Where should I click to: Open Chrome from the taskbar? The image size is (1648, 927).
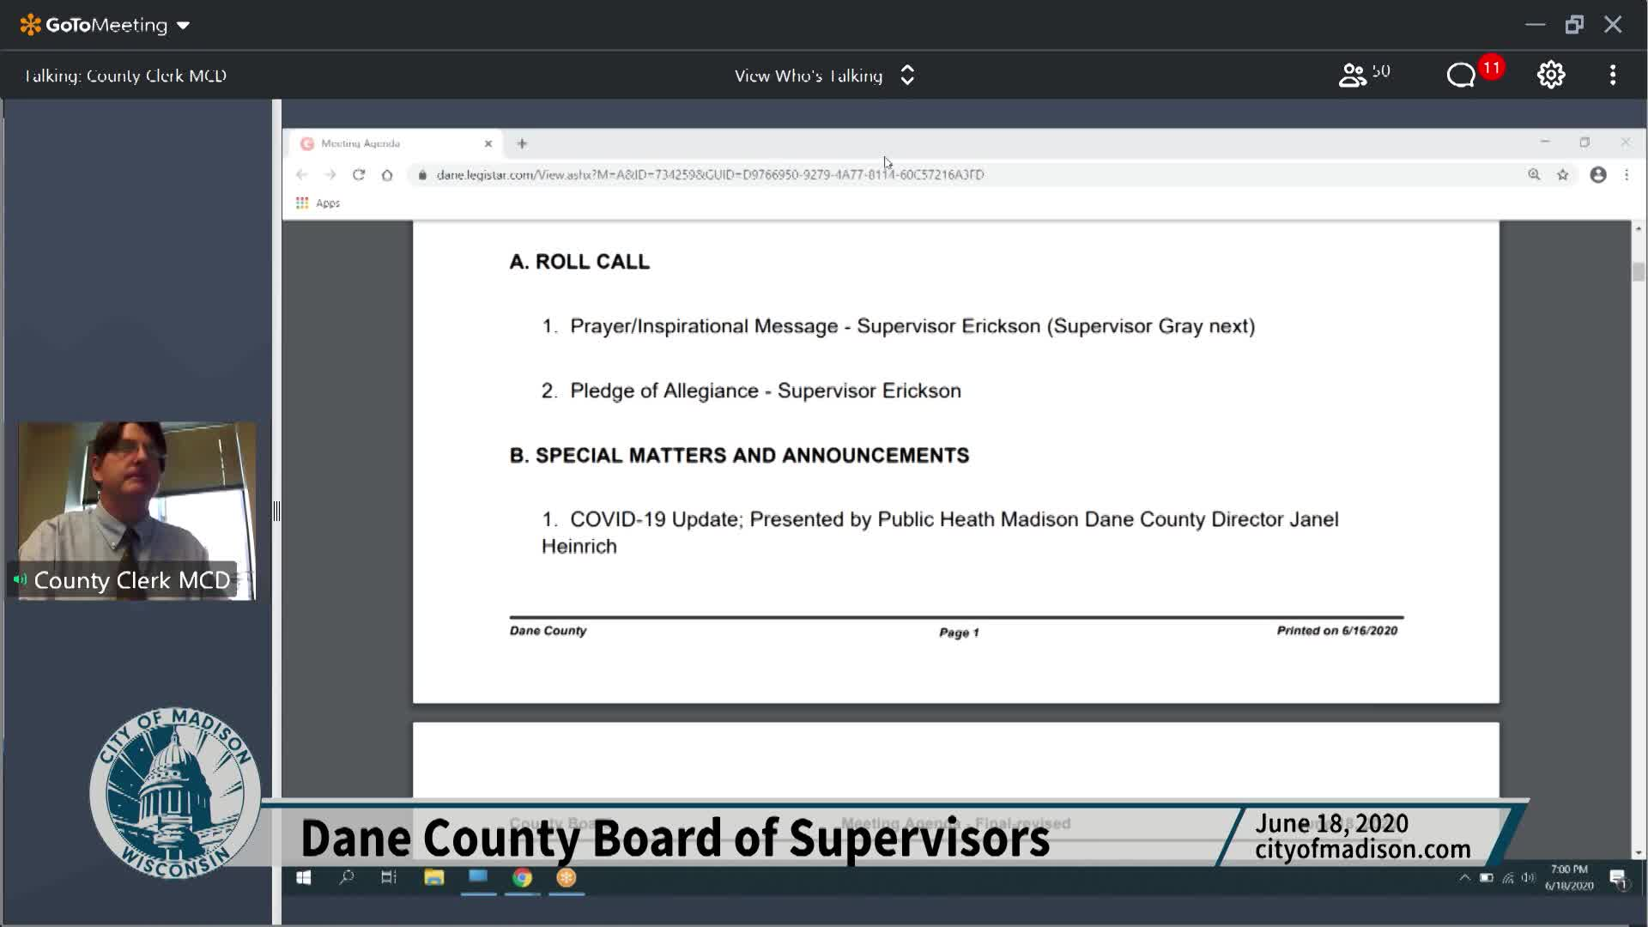[x=521, y=878]
